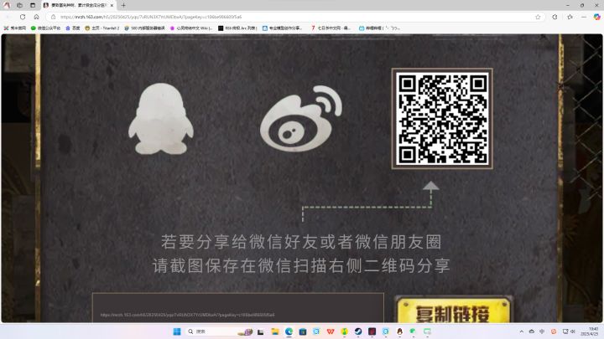Image resolution: width=604 pixels, height=339 pixels.
Task: Open the 心灵终结中文 Wiki bookmark
Action: [x=191, y=28]
